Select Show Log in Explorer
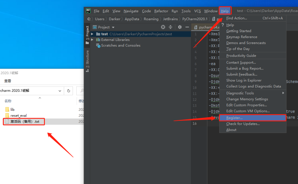 point(253,80)
